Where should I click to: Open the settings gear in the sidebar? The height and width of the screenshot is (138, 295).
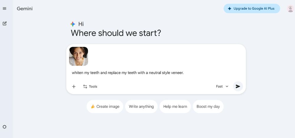pos(4,127)
